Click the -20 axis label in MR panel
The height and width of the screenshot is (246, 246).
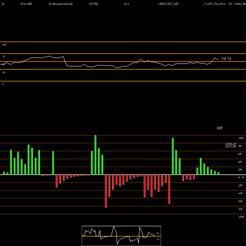pos(240,185)
